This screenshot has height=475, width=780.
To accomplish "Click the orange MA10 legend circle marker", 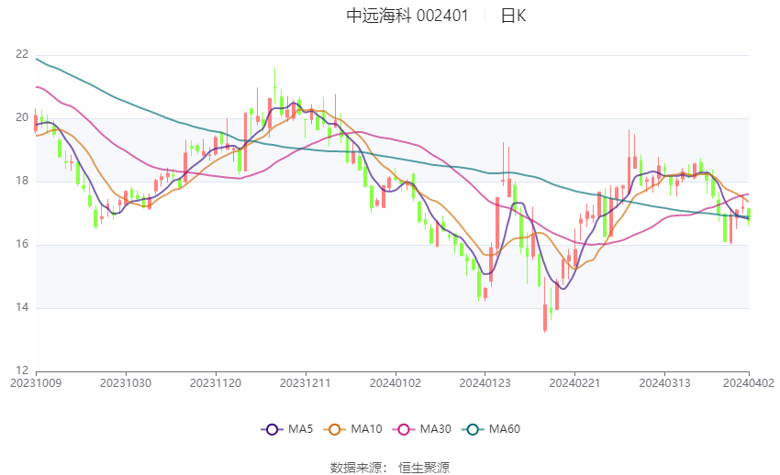I will pos(335,429).
